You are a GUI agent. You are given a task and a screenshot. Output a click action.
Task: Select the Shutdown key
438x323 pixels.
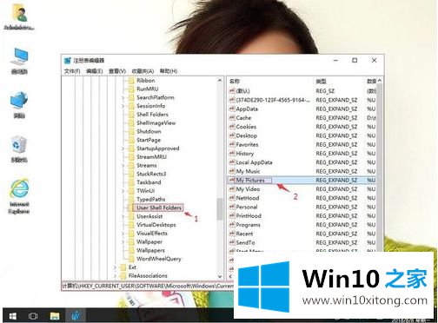coord(149,131)
